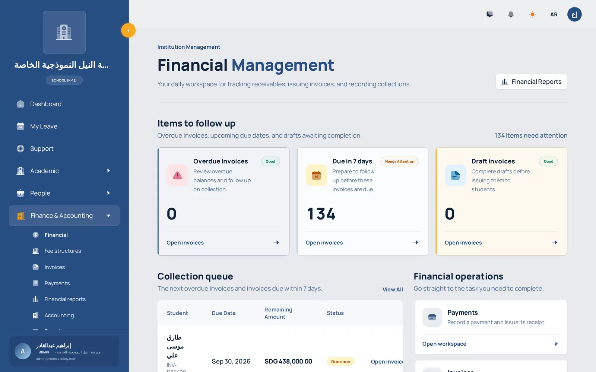The width and height of the screenshot is (596, 372).
Task: Open the Payments submenu item in sidebar
Action: [57, 283]
